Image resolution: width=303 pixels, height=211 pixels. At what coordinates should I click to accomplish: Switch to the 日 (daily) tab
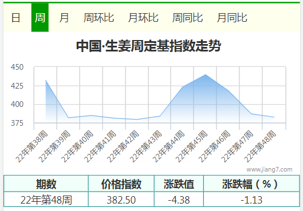click(x=16, y=18)
